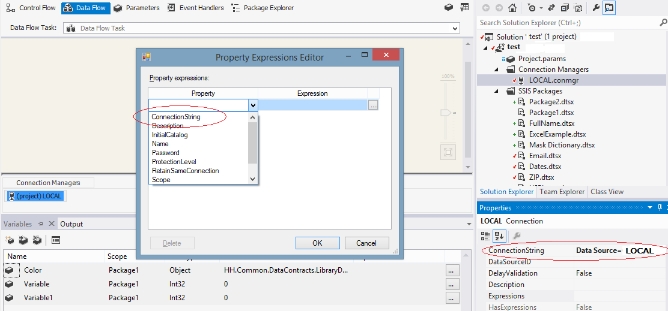Click the Home icon in Solution Explorer toolbar

point(512,8)
